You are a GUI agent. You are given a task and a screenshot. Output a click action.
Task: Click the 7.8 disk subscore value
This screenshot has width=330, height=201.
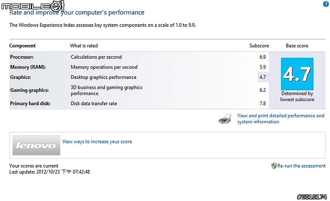click(262, 104)
